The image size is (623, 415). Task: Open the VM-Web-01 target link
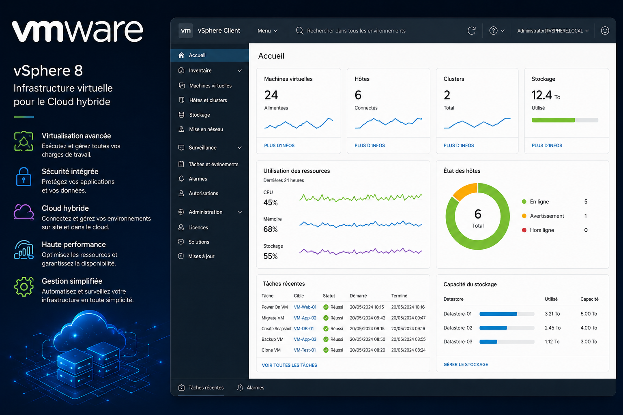(x=305, y=307)
